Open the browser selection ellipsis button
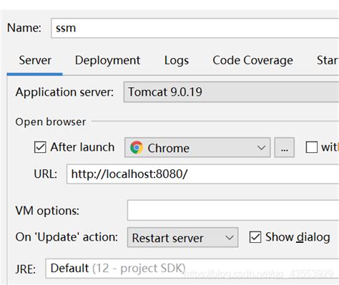339x285 pixels. click(285, 147)
